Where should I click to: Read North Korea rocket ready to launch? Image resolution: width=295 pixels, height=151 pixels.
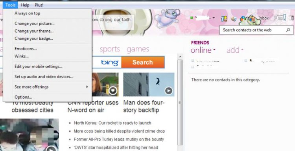click(112, 123)
